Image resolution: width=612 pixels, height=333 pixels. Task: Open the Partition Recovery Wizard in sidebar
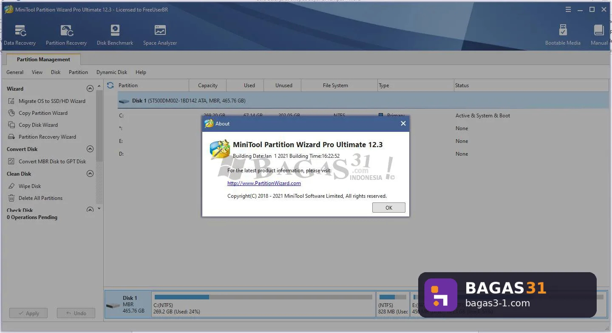42,137
